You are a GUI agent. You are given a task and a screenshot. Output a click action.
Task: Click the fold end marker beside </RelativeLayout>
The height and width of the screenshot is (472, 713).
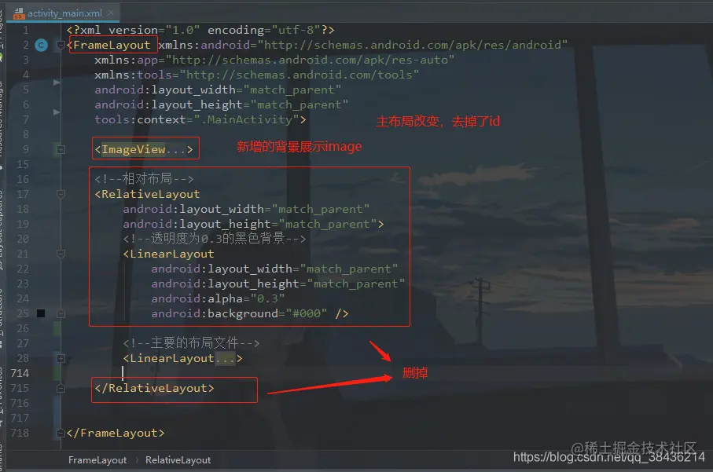pos(61,389)
